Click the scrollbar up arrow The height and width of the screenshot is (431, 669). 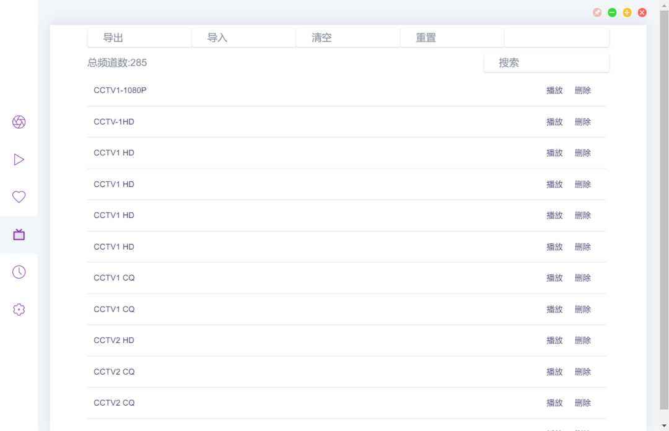point(664,5)
